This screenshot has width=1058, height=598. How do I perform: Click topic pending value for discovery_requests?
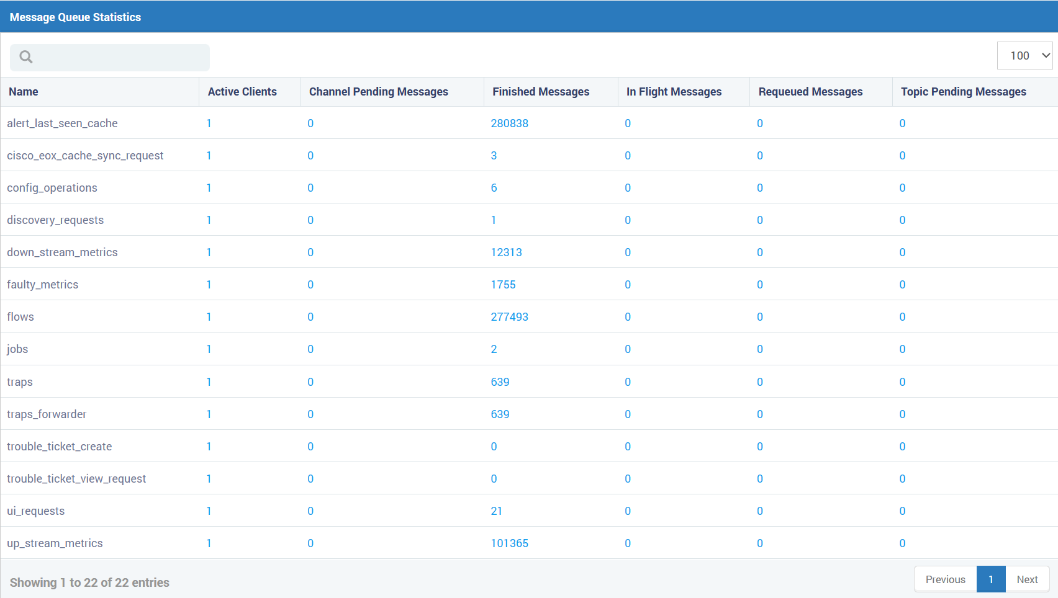coord(902,220)
